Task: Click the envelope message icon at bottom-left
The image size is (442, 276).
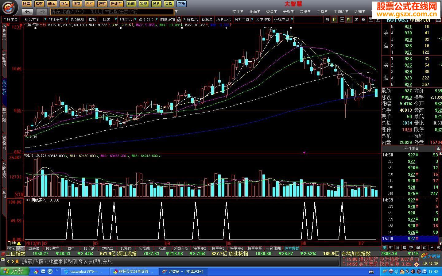Action: click(x=3, y=260)
